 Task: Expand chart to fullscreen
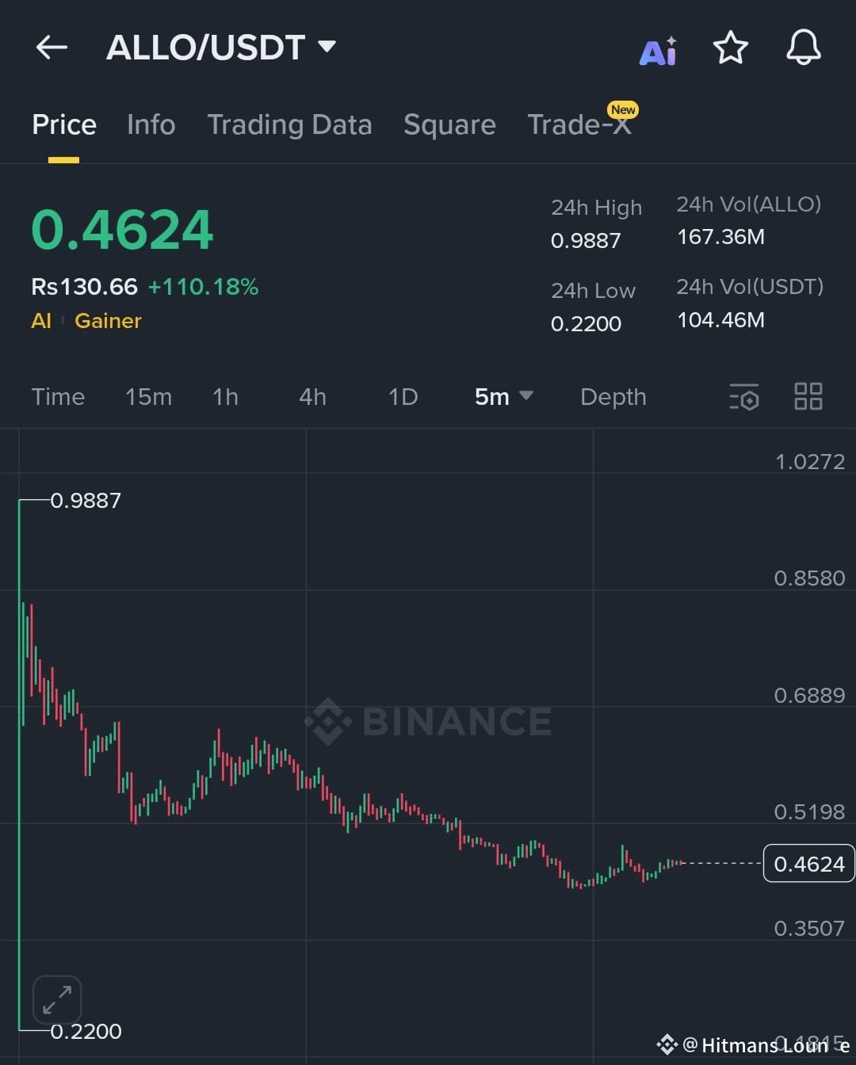[57, 1000]
